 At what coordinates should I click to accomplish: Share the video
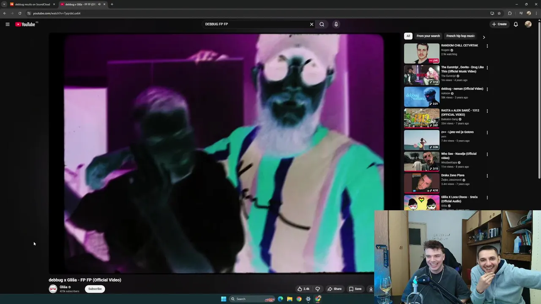tap(334, 289)
